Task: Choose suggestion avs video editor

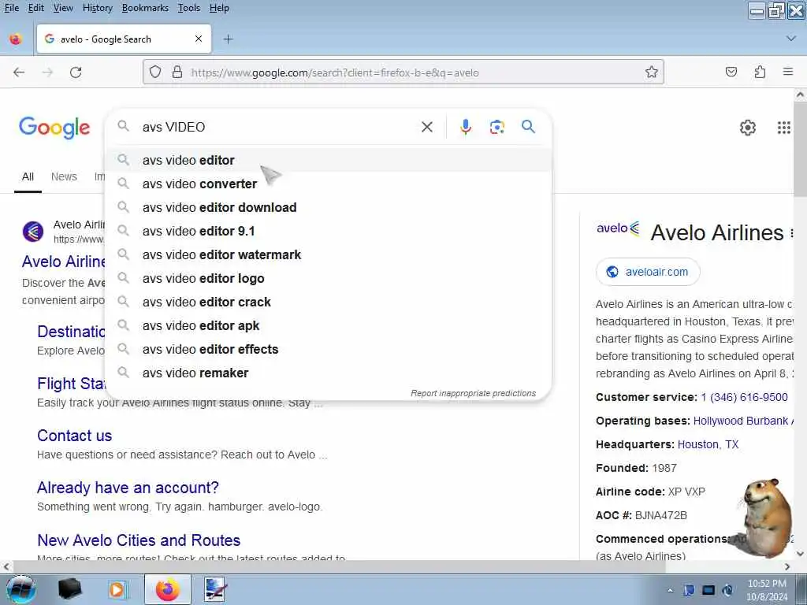Action: (x=329, y=160)
